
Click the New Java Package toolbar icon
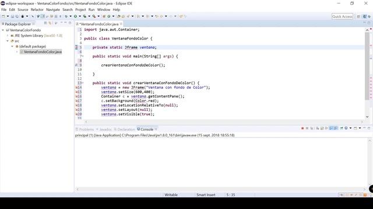(x=104, y=16)
